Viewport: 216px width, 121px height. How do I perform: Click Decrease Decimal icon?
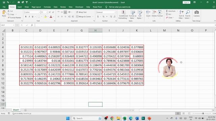coord(114,16)
